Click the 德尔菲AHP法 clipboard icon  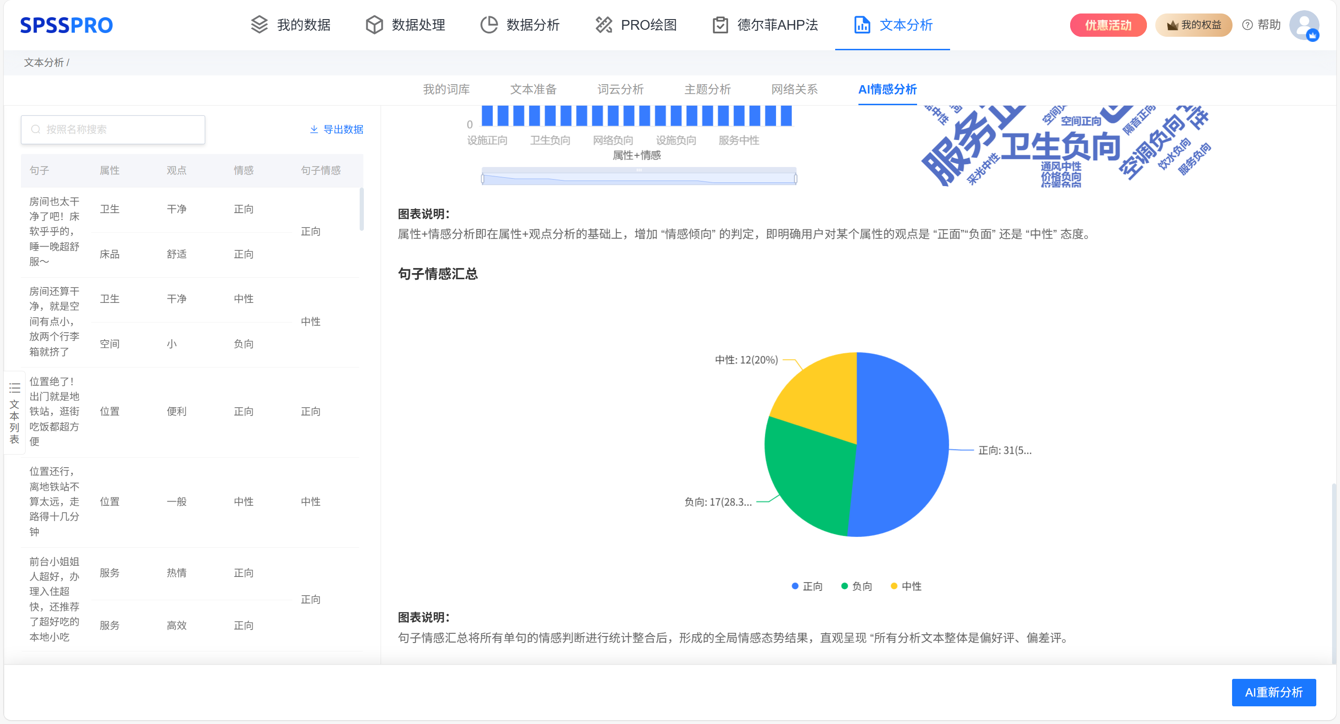pos(720,25)
